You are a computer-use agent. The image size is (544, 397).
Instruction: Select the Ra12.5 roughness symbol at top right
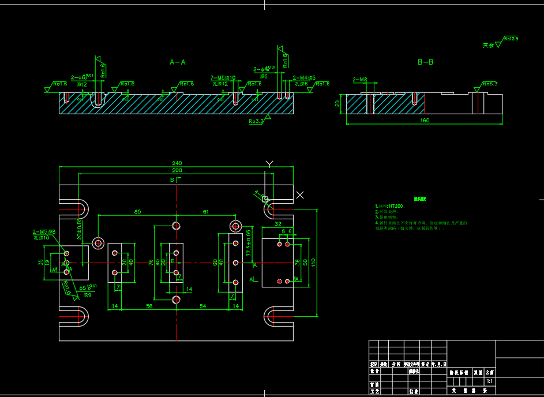coord(510,39)
